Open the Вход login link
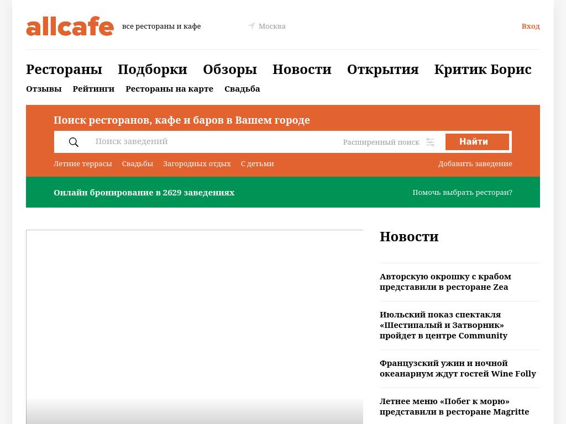 coord(531,26)
